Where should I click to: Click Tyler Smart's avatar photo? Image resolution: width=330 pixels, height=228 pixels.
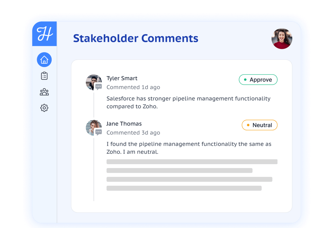point(93,81)
